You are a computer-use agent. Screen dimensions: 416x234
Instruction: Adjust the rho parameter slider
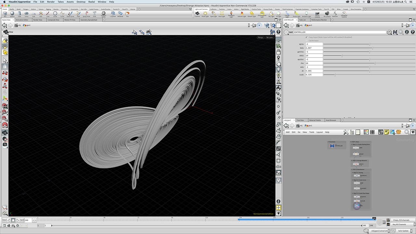pyautogui.click(x=375, y=63)
